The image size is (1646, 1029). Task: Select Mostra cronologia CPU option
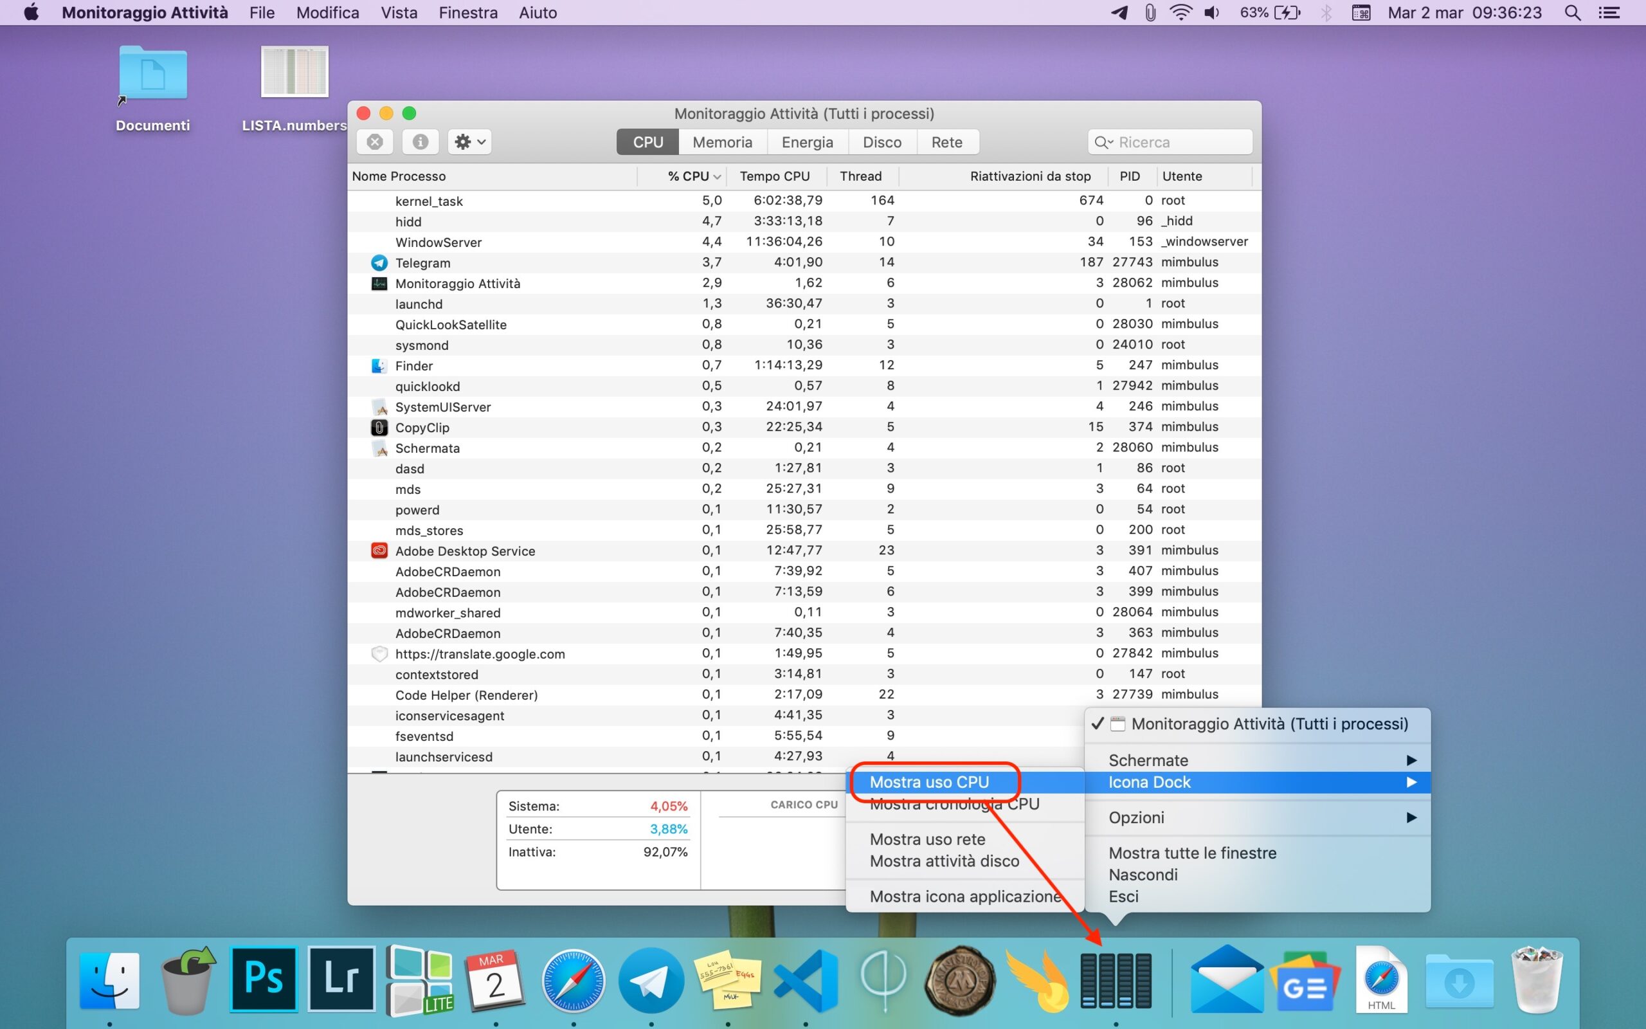[x=954, y=805]
